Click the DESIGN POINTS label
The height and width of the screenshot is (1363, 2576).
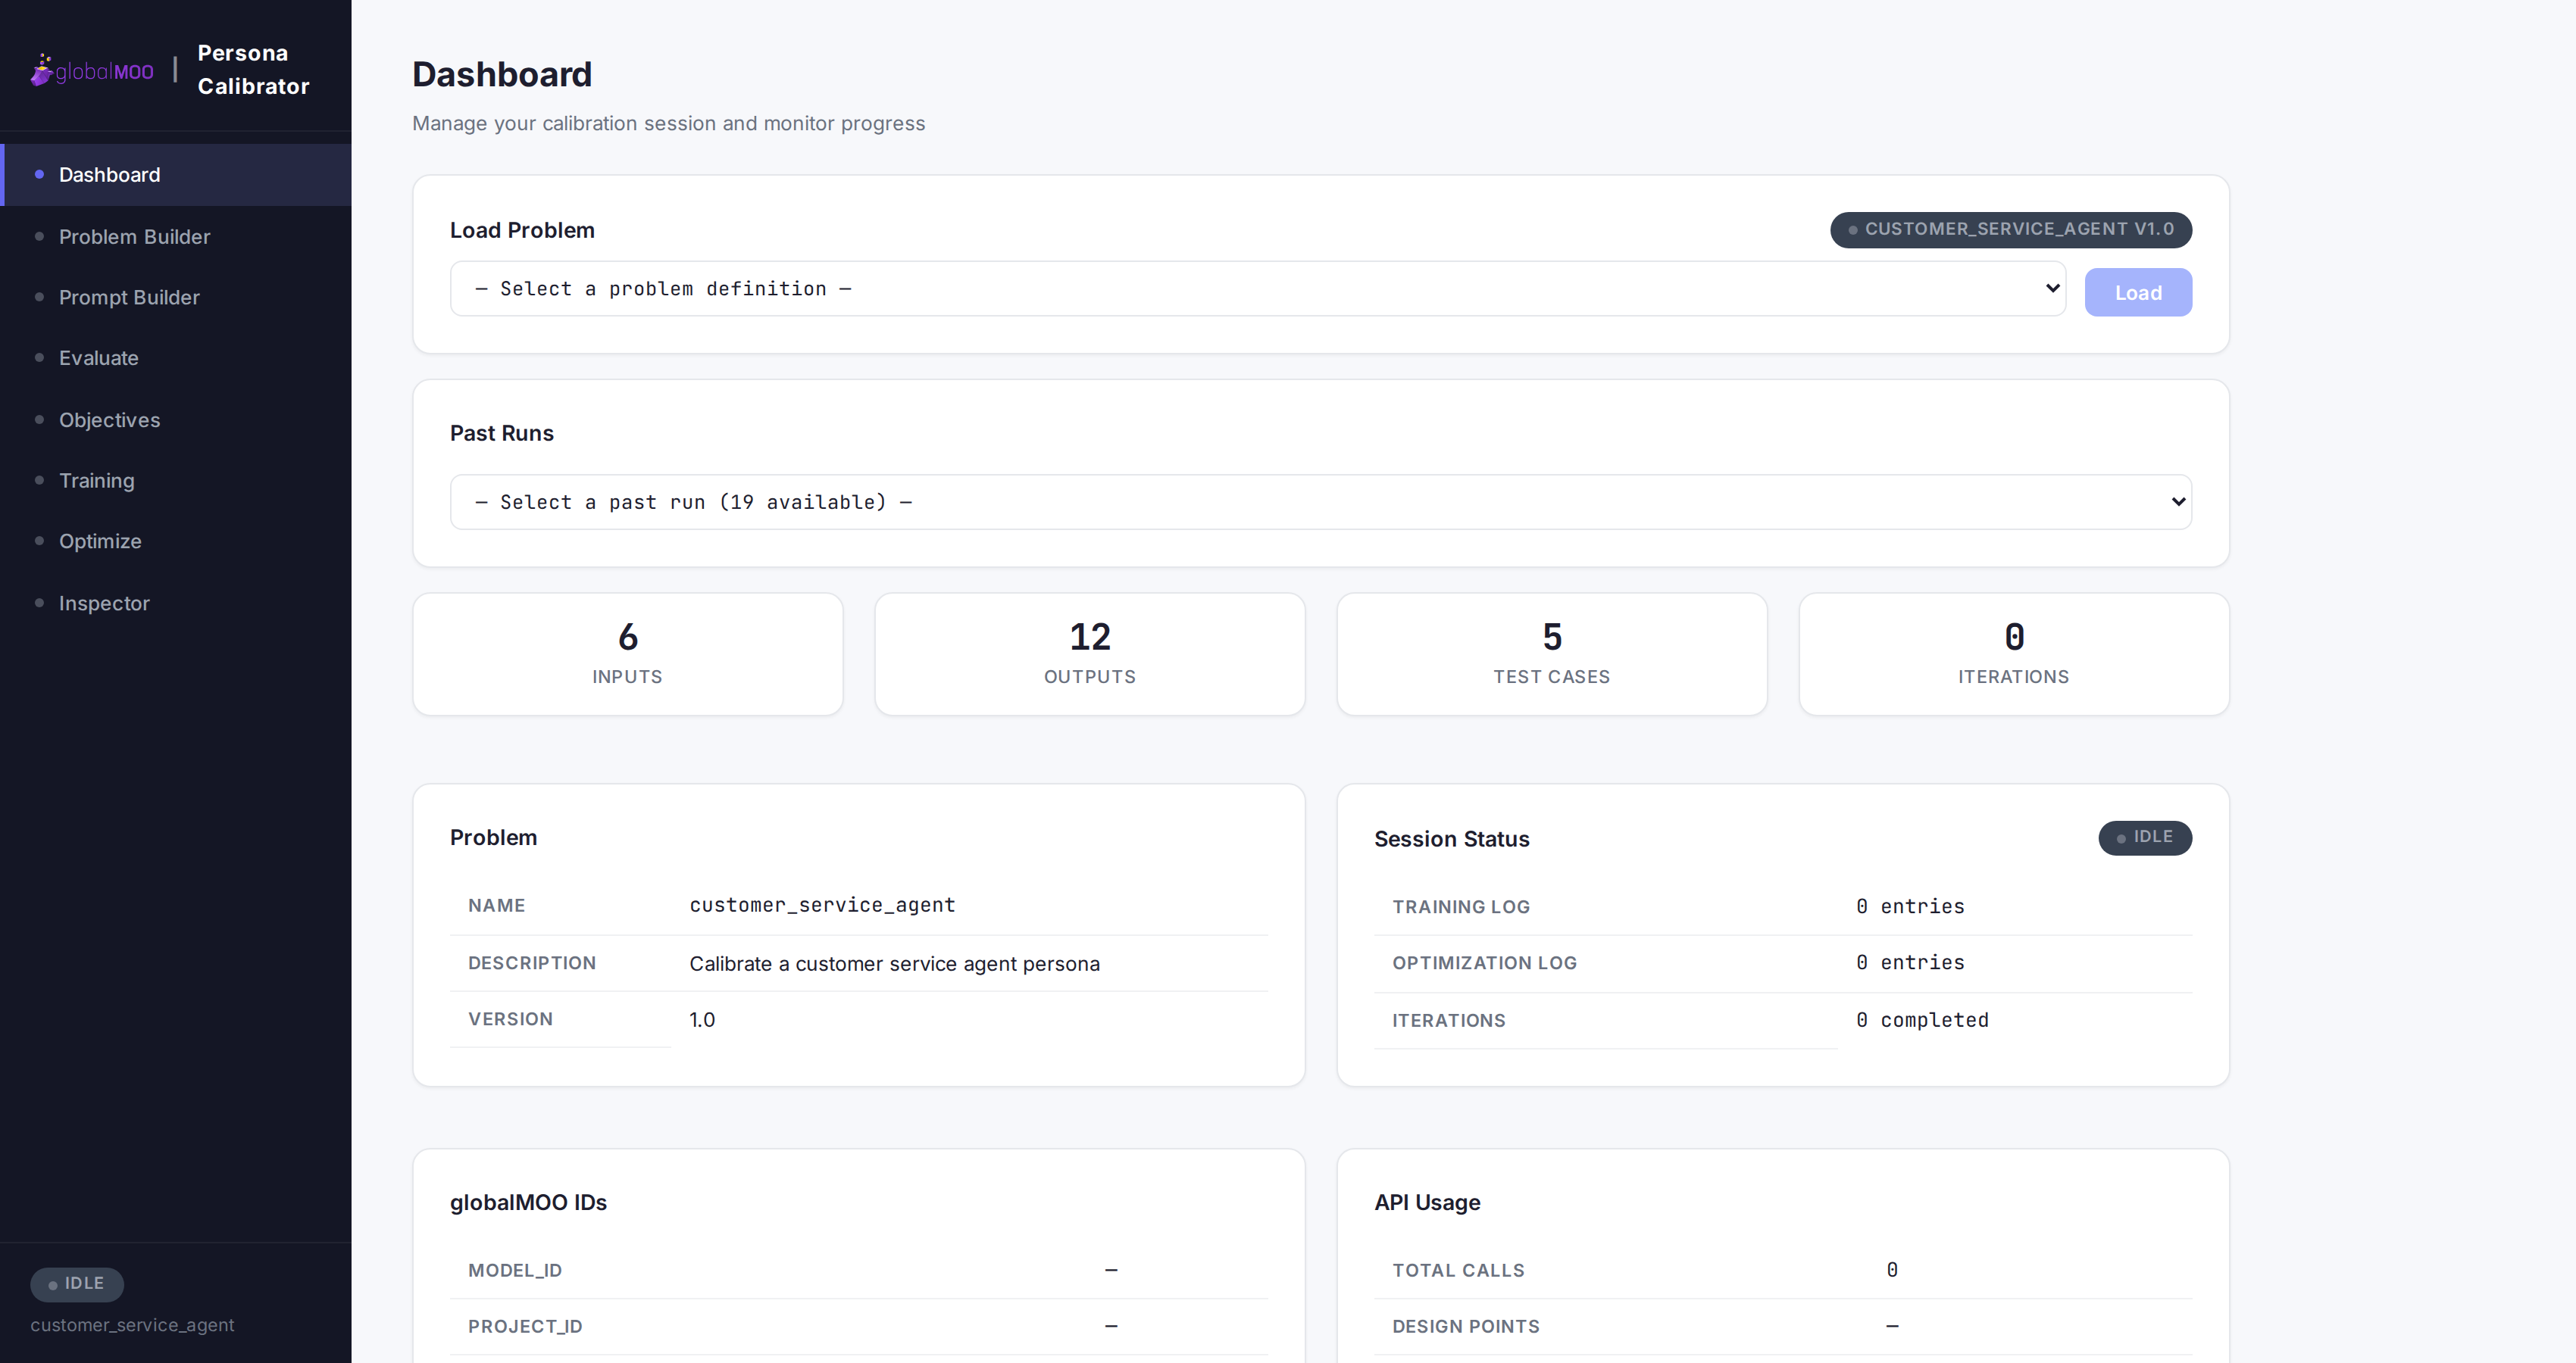(x=1466, y=1326)
